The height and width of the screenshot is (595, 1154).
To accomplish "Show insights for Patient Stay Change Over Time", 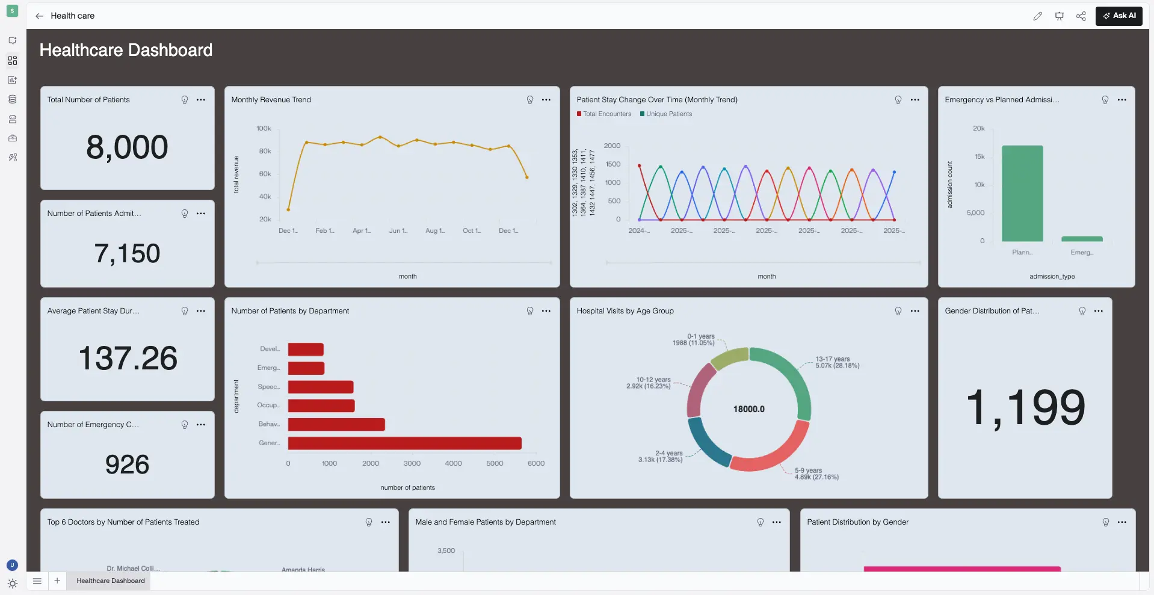I will [x=898, y=100].
